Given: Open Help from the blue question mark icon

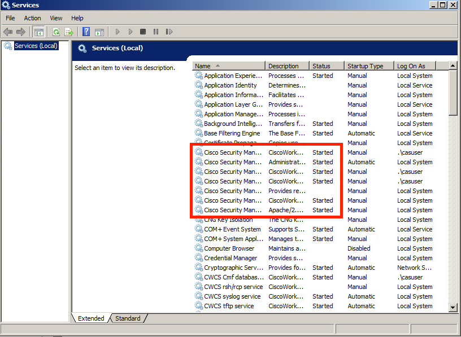Looking at the screenshot, I should pos(86,32).
